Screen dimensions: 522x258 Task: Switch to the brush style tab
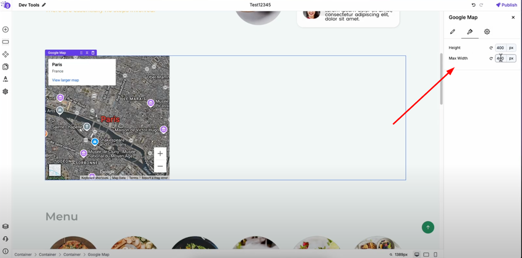pos(470,31)
